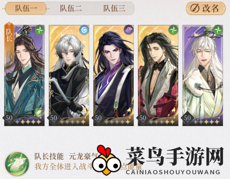Tap the brush icon in 改名 button
Image resolution: width=230 pixels, height=179 pixels.
(x=195, y=8)
